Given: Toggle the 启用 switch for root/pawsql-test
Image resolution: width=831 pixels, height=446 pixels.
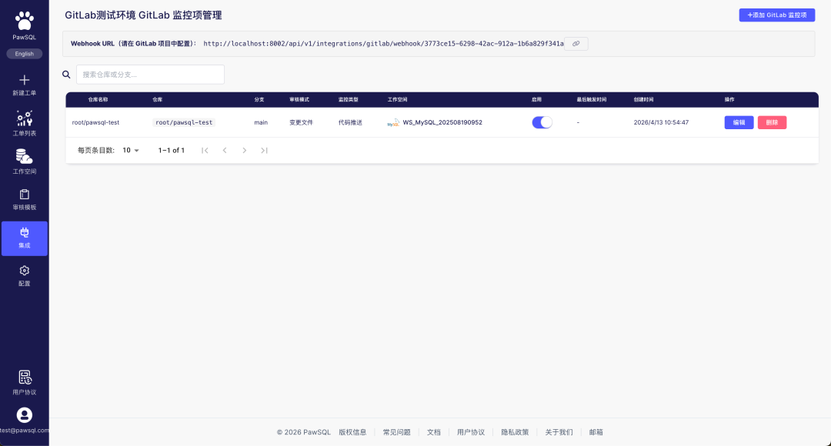Looking at the screenshot, I should coord(542,122).
